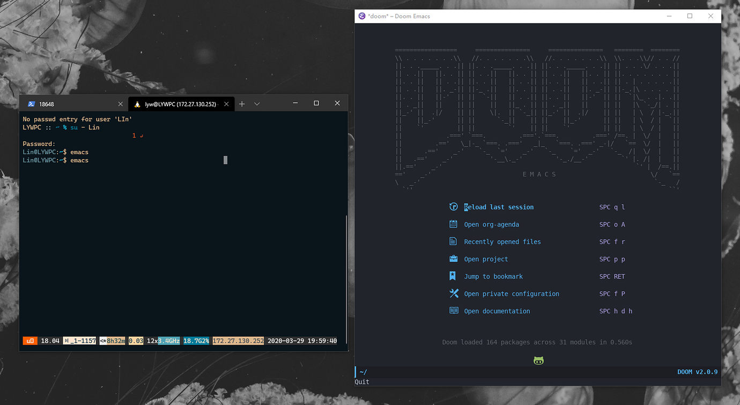Click the SPC RET keybinding text
Viewport: 740px width, 405px height.
(612, 276)
